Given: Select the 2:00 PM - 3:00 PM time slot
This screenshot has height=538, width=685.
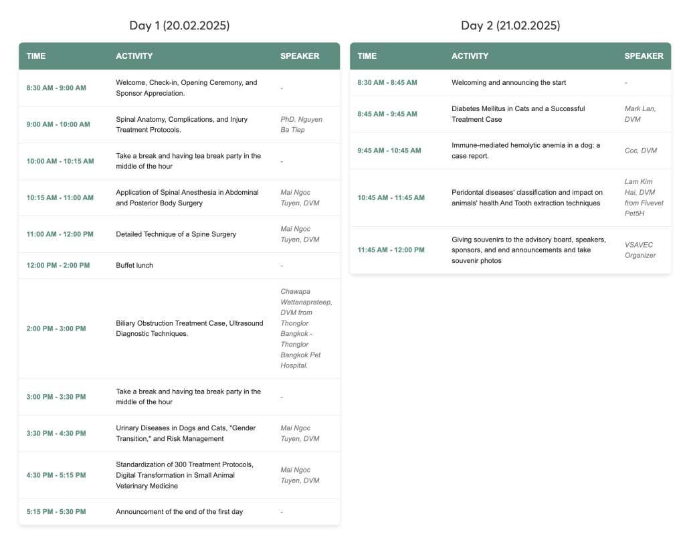Looking at the screenshot, I should click(56, 329).
